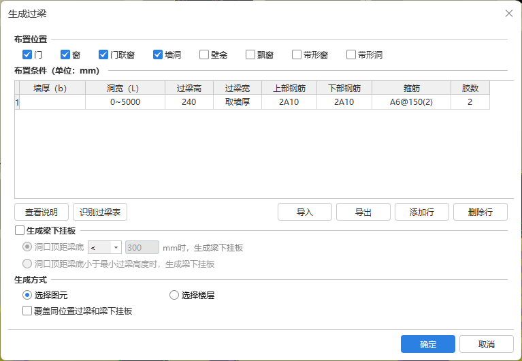
Task: Click the 查看说明 button
Action: (42, 212)
